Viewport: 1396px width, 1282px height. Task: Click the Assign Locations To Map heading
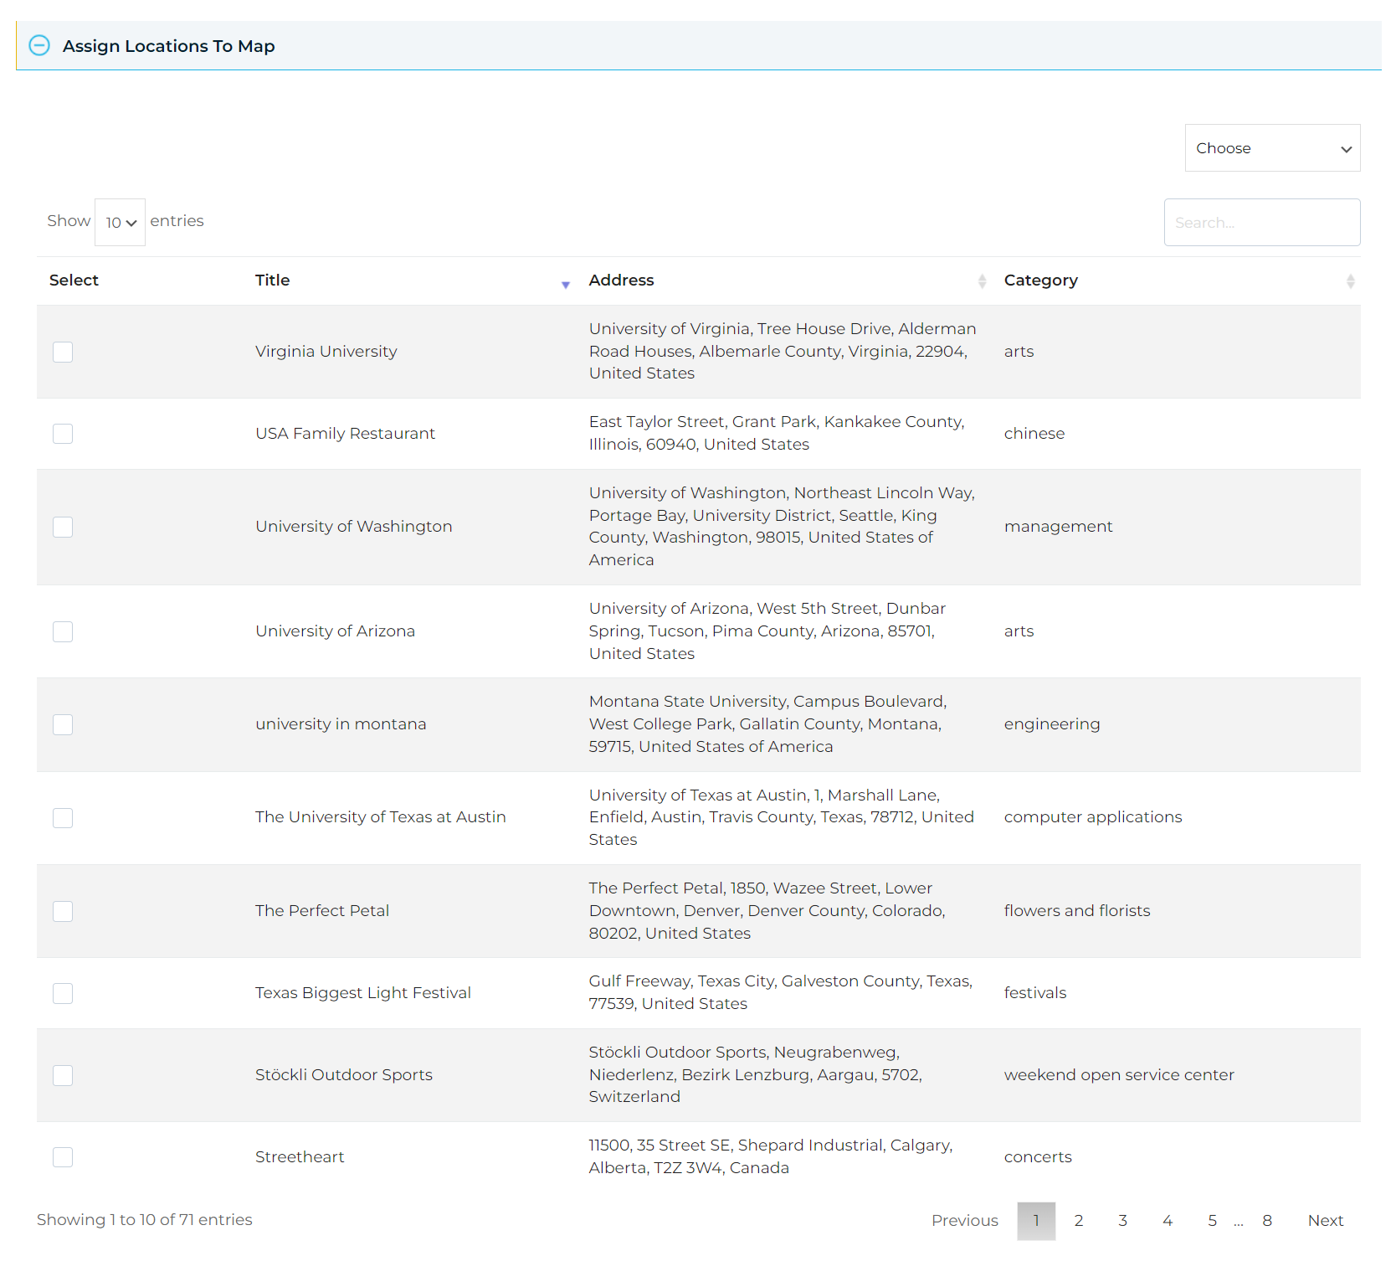tap(169, 46)
